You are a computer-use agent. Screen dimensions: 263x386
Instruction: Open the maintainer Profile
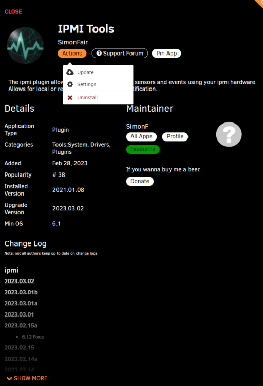[x=175, y=136]
